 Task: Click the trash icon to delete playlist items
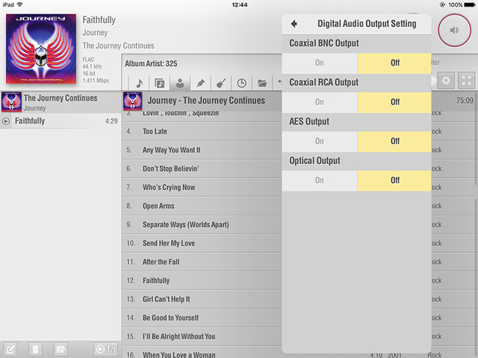(35, 348)
